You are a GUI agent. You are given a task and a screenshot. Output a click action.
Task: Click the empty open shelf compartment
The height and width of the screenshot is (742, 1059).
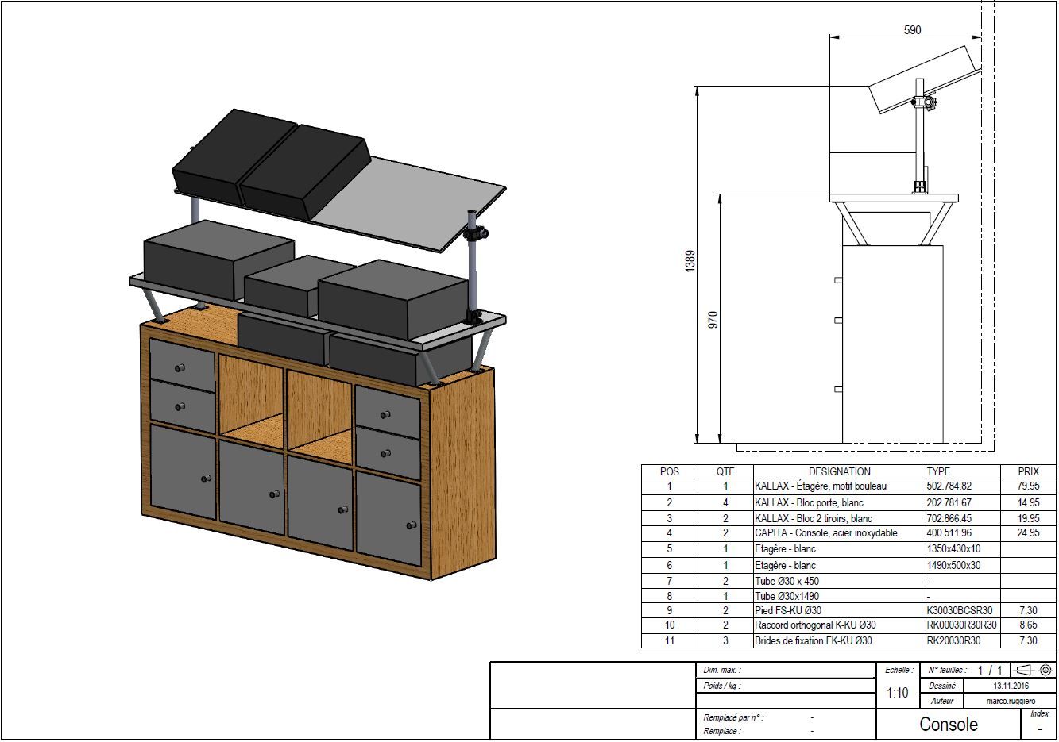[x=252, y=397]
